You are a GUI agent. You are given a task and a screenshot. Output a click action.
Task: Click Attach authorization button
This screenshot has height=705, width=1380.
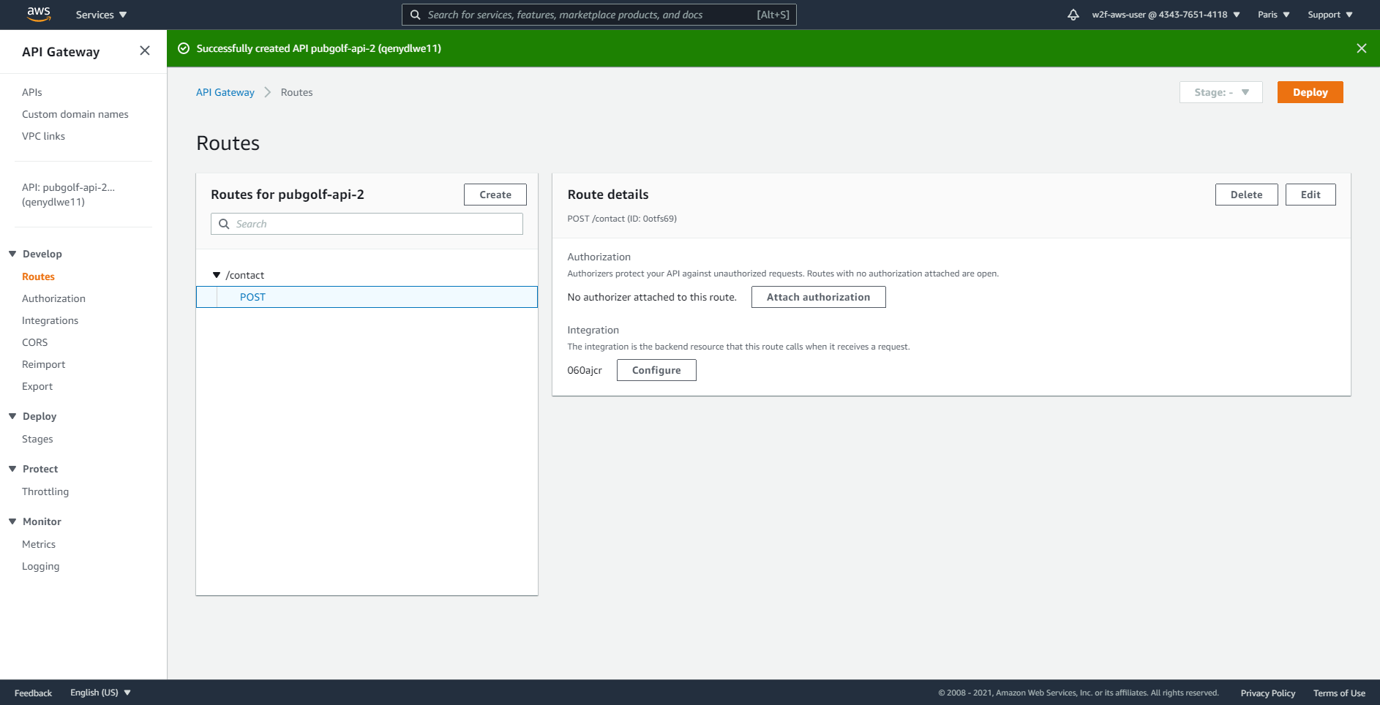(818, 297)
